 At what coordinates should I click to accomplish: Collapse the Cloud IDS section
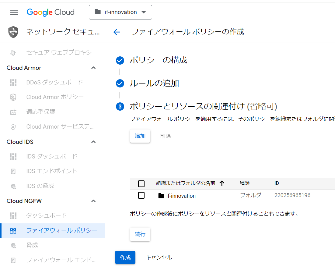tap(94, 142)
